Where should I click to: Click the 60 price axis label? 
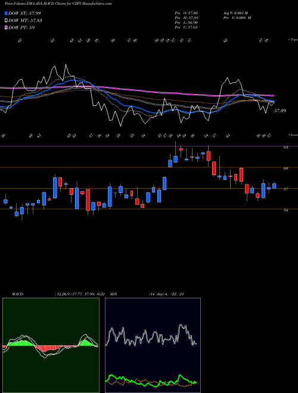point(285,169)
